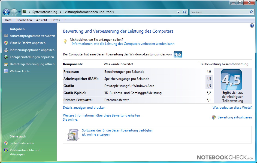The width and height of the screenshot is (257, 163).
Task: Open Weitere Tools
Action: tap(20, 71)
